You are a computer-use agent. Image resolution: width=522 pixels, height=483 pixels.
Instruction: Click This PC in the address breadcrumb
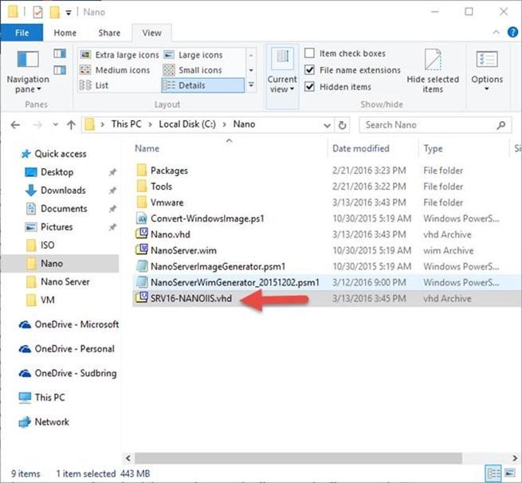tap(126, 124)
